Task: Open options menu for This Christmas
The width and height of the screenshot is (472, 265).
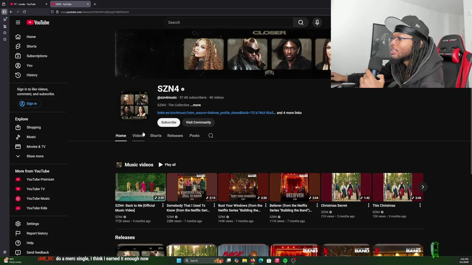Action: pyautogui.click(x=420, y=205)
